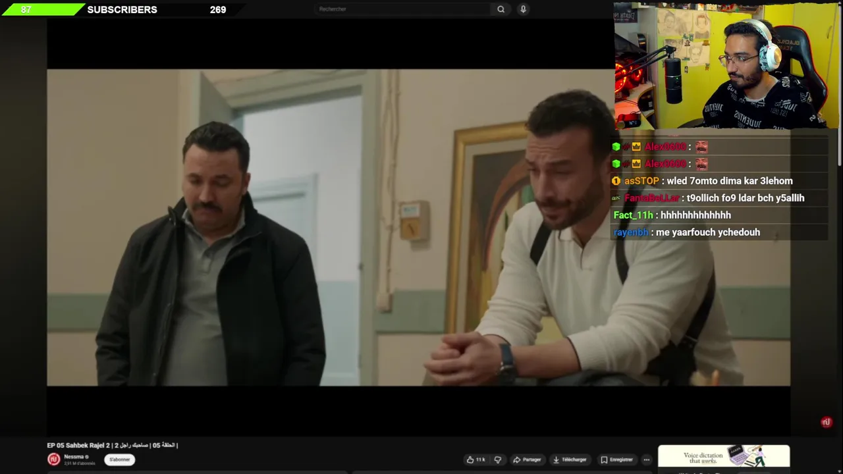
Task: Dislike the video with thumbs down
Action: (x=498, y=460)
